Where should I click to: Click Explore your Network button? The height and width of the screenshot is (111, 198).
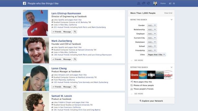151,101
